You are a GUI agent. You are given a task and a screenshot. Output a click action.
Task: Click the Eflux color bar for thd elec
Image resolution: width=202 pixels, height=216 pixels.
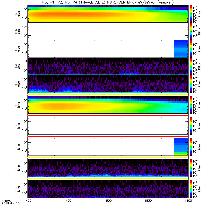pos(191,66)
